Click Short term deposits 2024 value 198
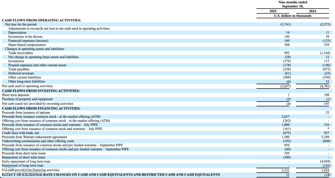 [326, 95]
